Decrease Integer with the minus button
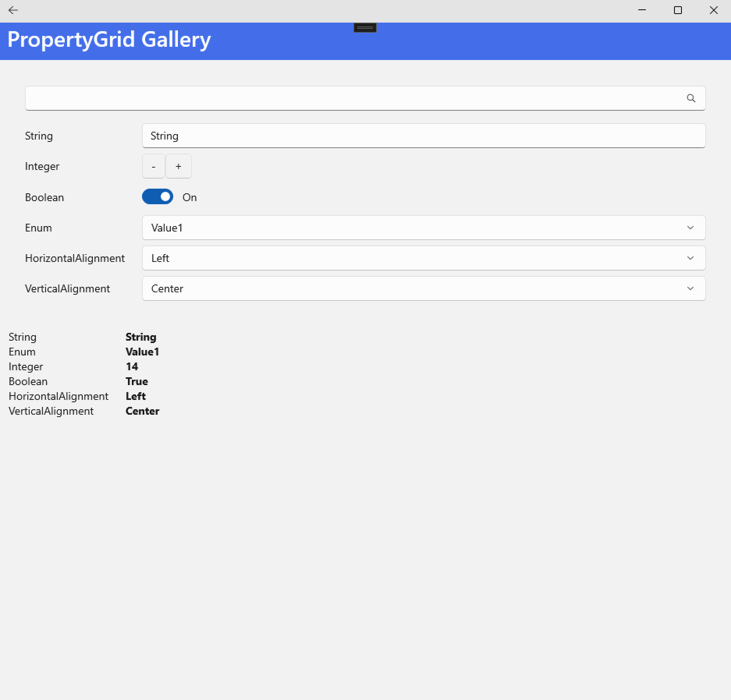The width and height of the screenshot is (731, 700). [154, 166]
